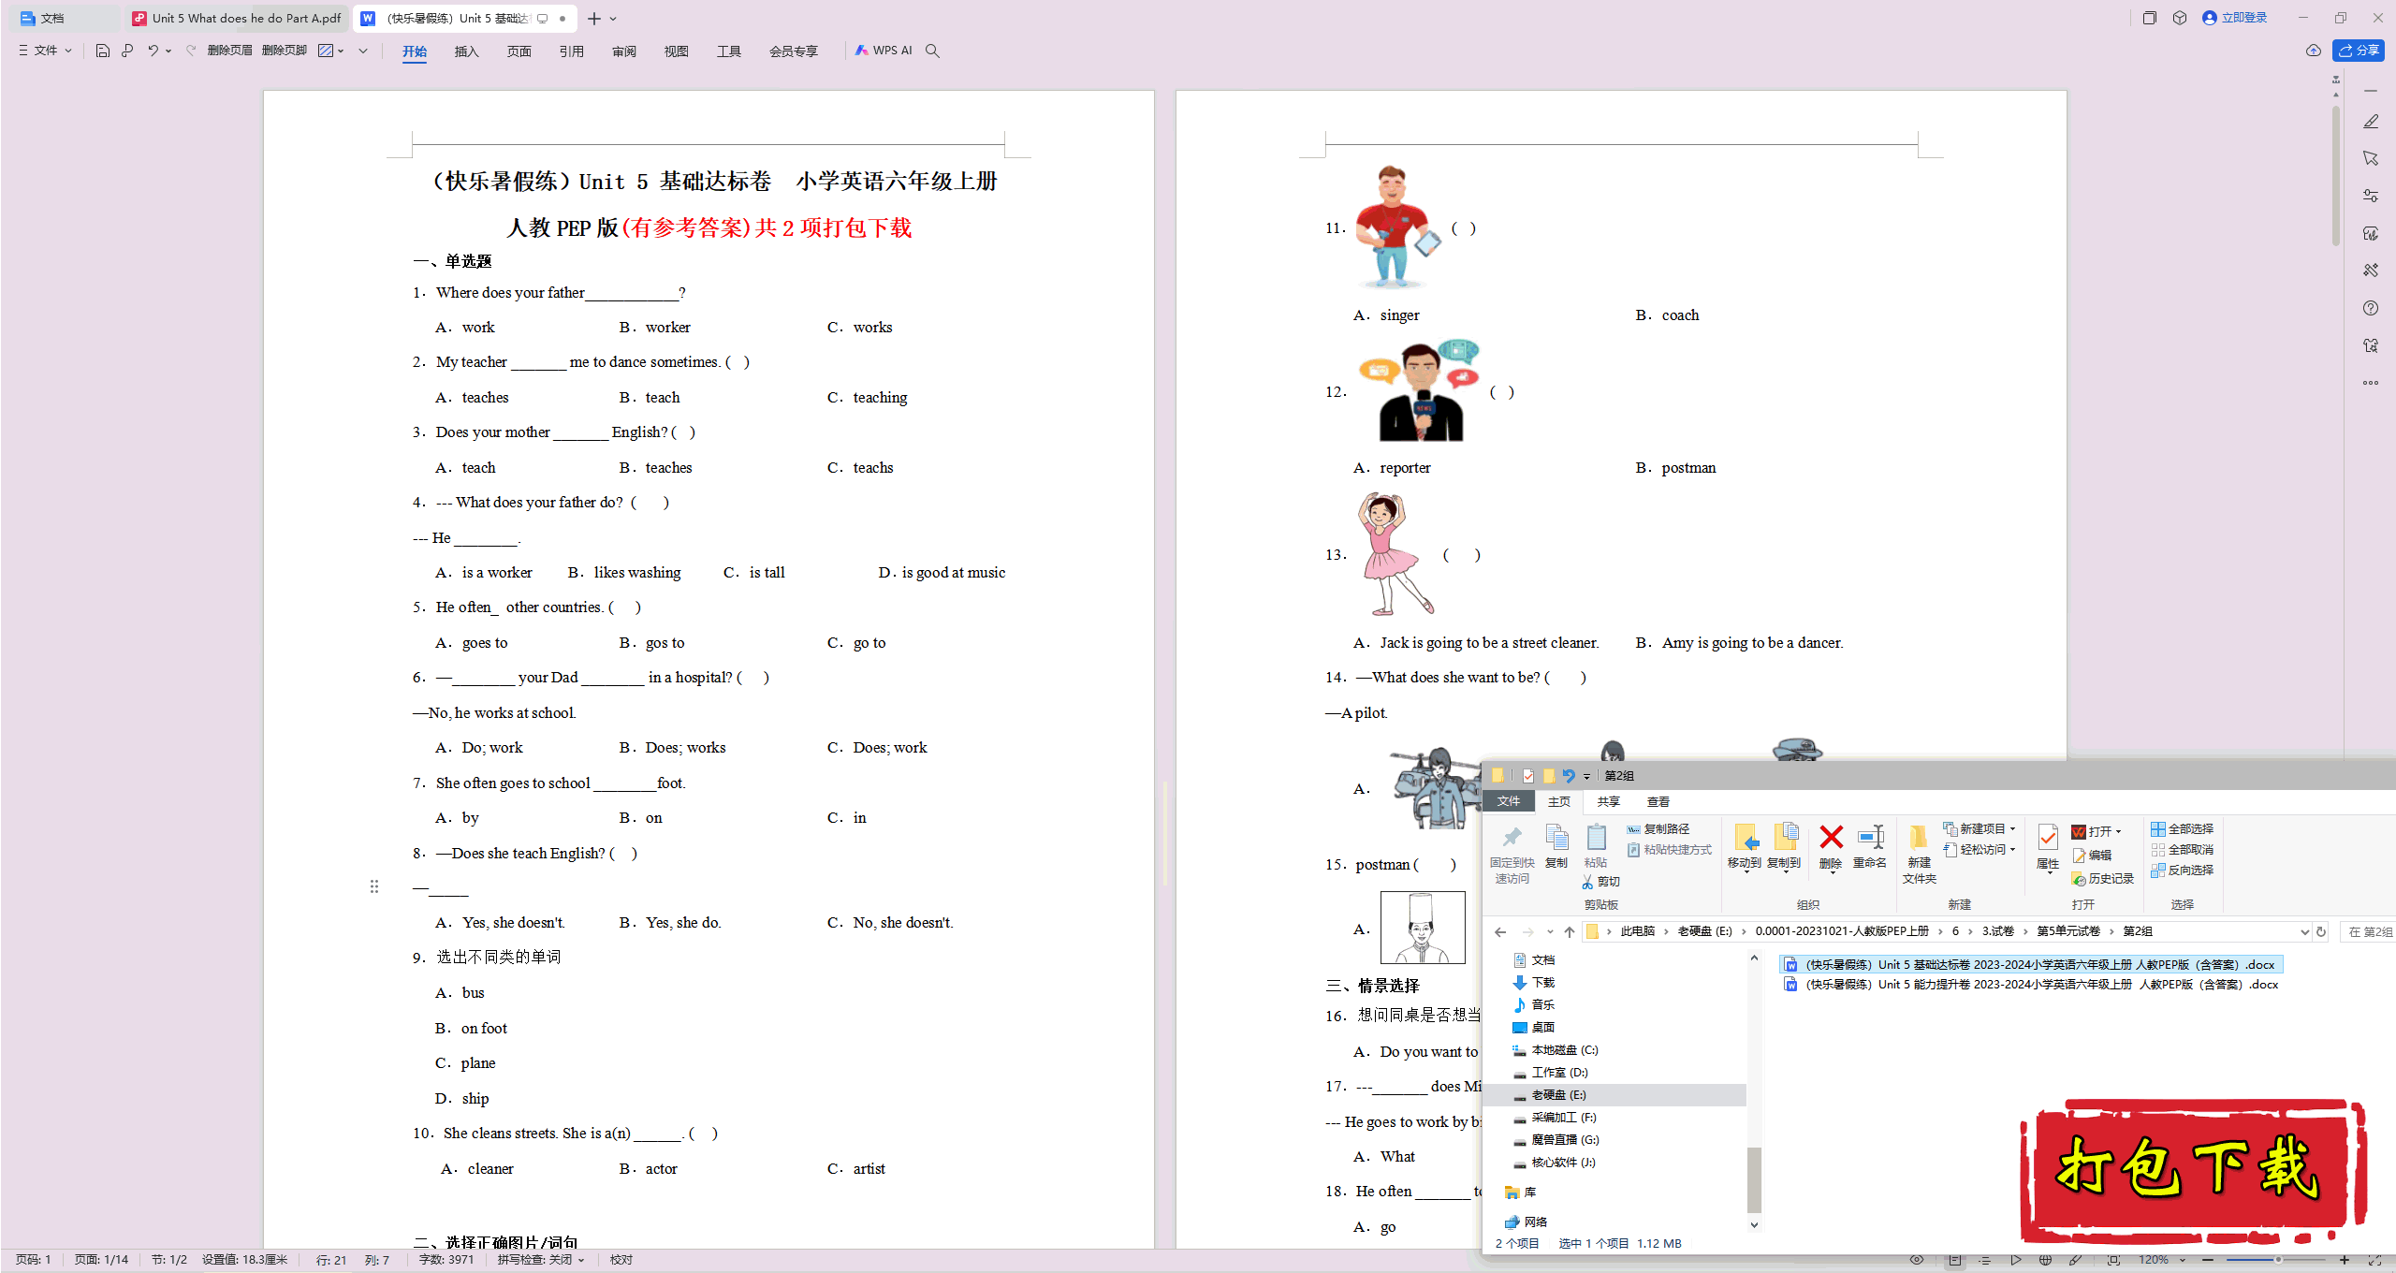Click the checkmark properties icon in Explorer title bar
2396x1273 pixels.
pos(1528,775)
